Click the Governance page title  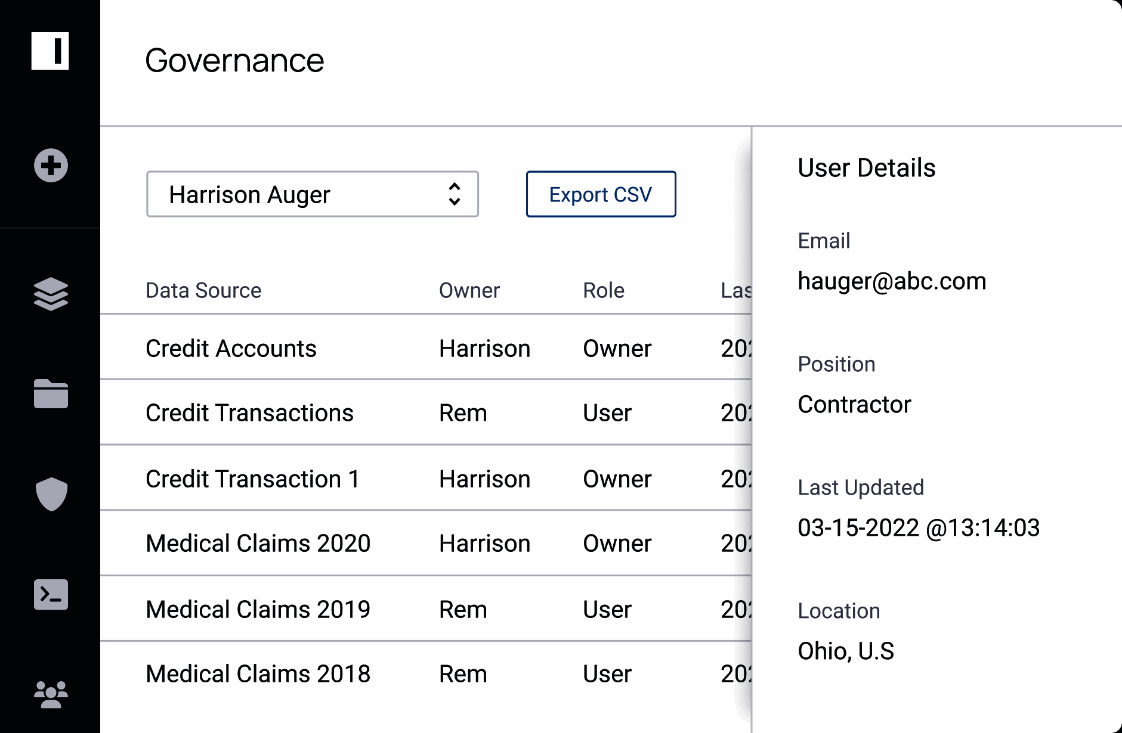point(236,60)
